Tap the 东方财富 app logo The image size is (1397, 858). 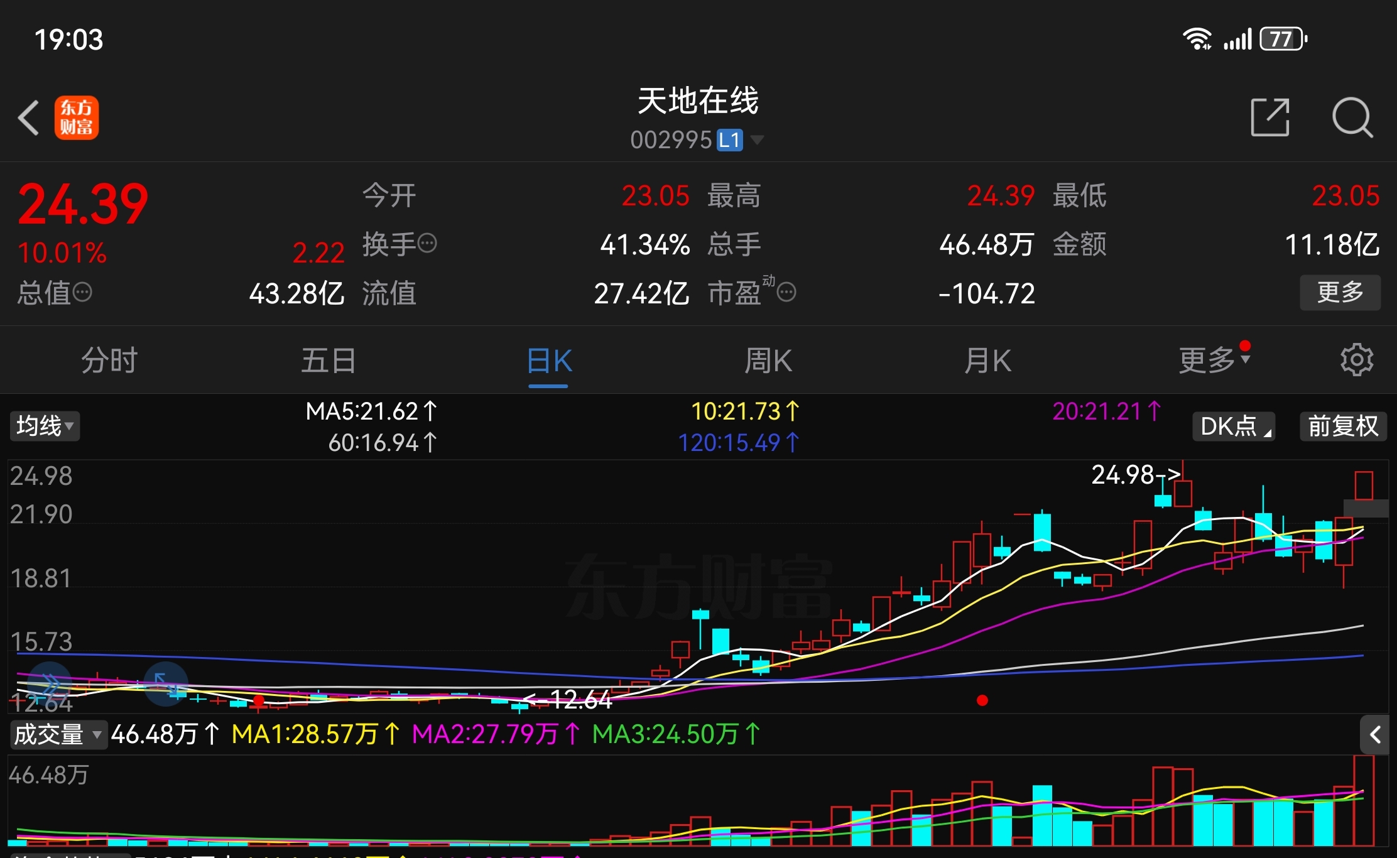77,117
